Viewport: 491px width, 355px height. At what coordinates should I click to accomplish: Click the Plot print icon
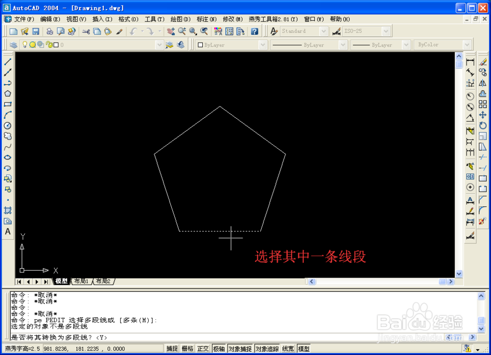50,31
